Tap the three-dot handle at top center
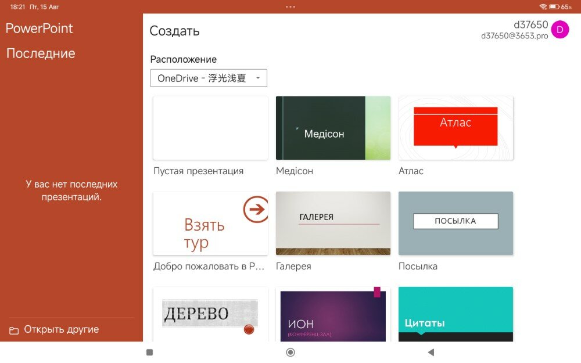 click(x=290, y=6)
